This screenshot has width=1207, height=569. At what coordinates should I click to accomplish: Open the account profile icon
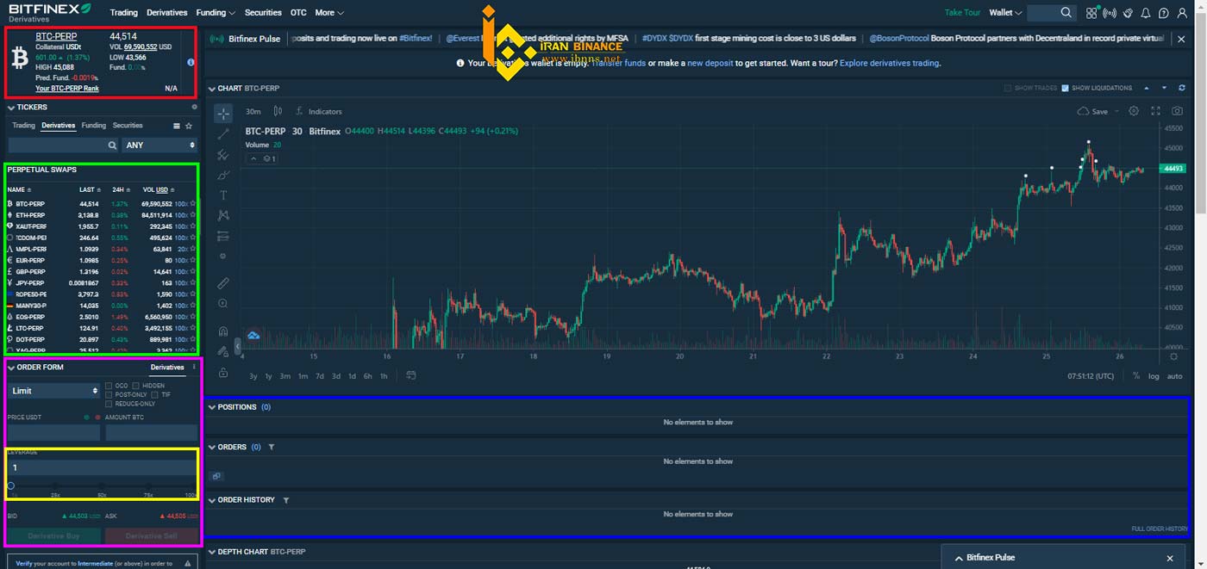[1182, 13]
